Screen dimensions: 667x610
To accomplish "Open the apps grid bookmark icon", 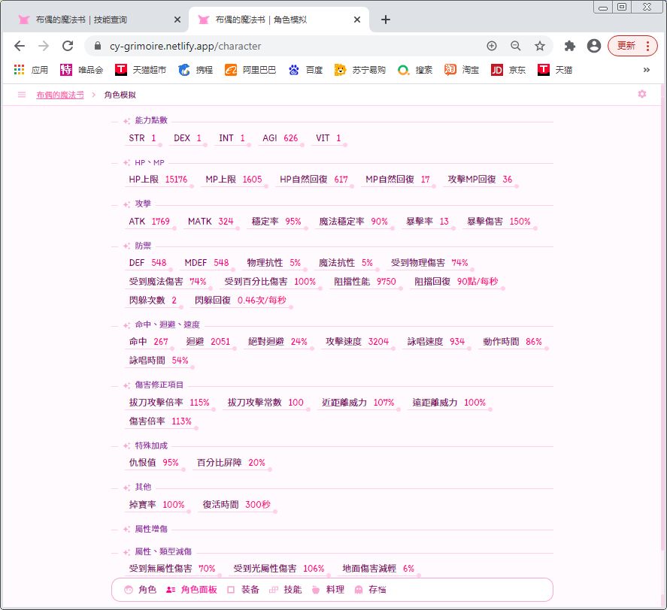I will click(20, 70).
